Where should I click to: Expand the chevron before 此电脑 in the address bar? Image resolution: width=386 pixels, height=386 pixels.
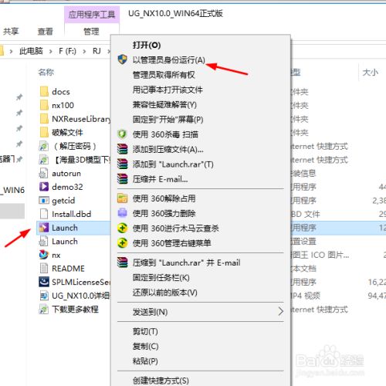coord(11,51)
